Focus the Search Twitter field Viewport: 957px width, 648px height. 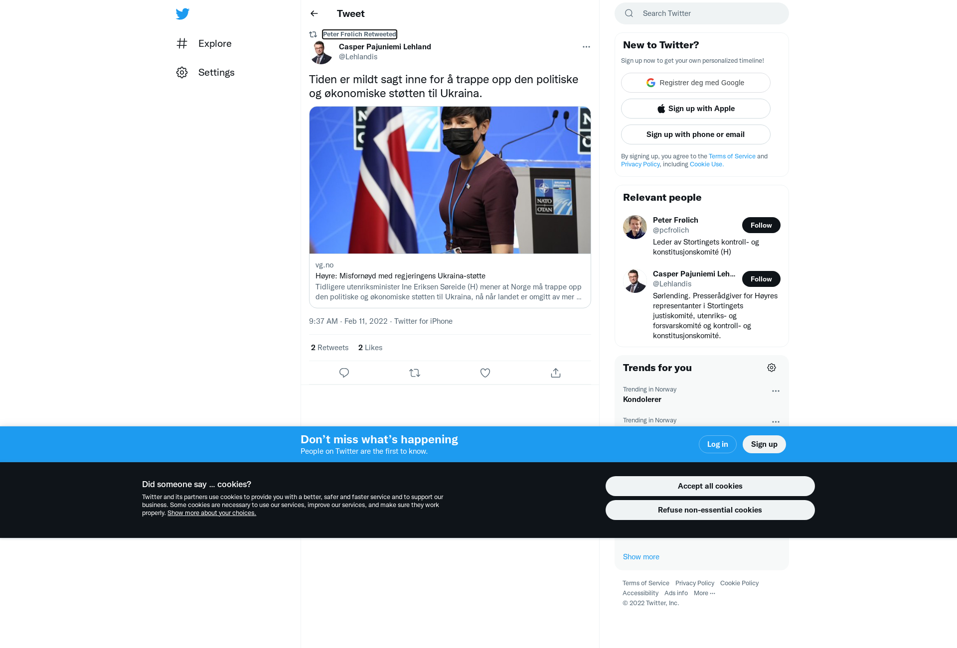click(x=701, y=13)
